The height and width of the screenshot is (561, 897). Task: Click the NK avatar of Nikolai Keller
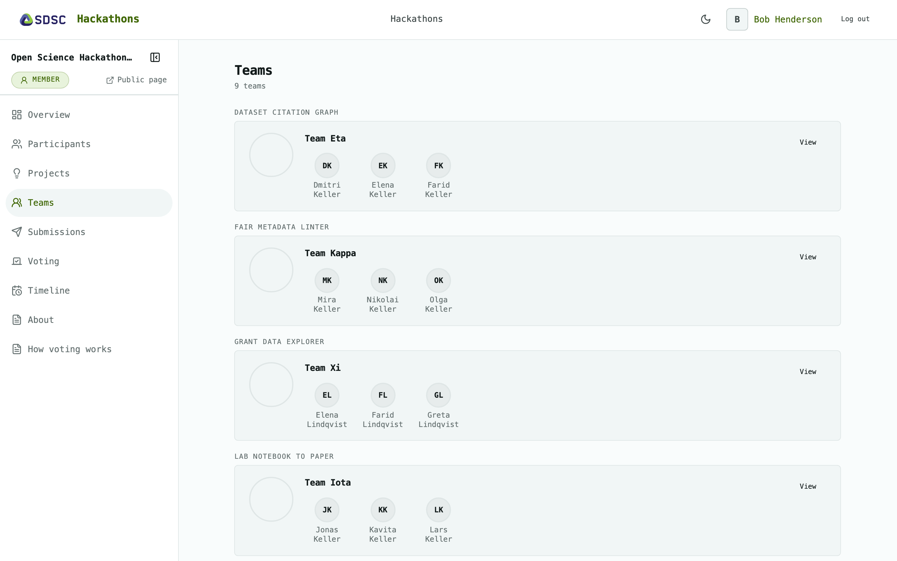[383, 280]
